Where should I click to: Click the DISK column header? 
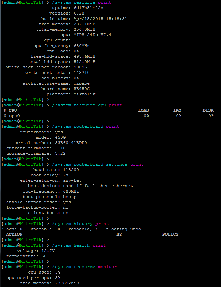tap(208, 110)
